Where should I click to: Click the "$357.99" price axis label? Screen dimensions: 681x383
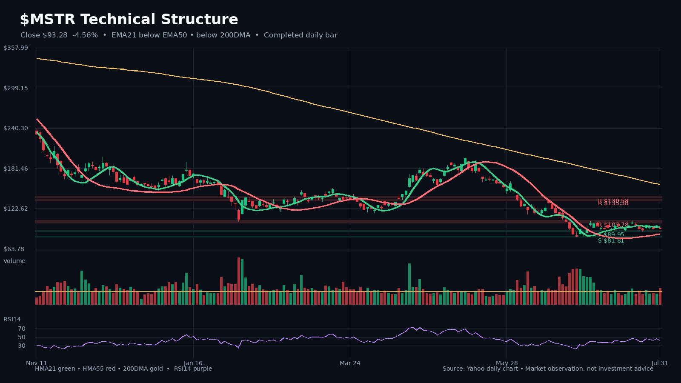coord(16,48)
